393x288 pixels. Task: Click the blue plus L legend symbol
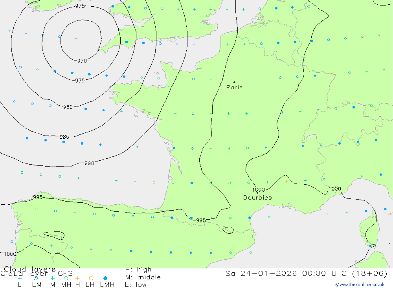tap(20, 278)
